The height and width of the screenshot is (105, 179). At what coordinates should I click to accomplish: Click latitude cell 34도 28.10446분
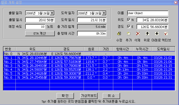click(33, 58)
